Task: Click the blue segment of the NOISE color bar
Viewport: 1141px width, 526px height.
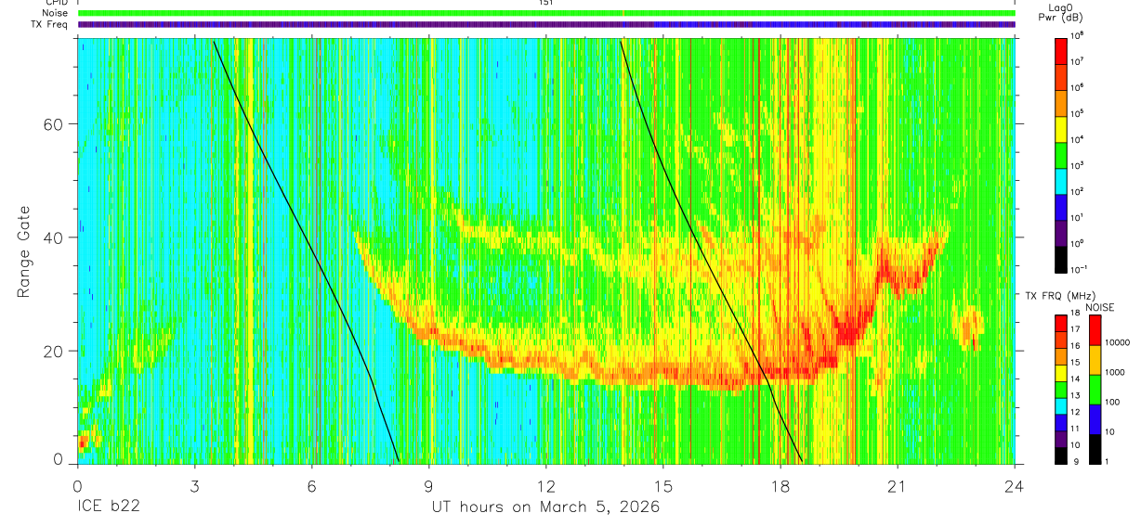Action: pos(1095,417)
